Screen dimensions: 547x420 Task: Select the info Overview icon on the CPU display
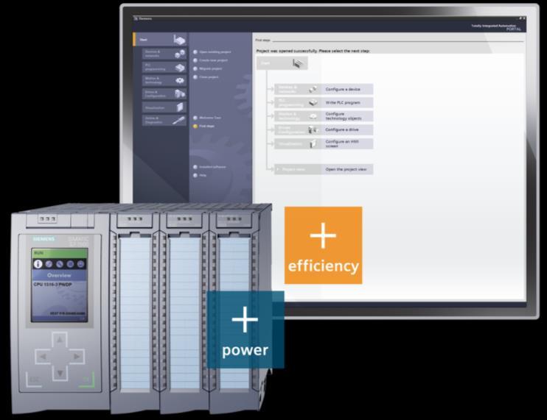click(x=38, y=264)
